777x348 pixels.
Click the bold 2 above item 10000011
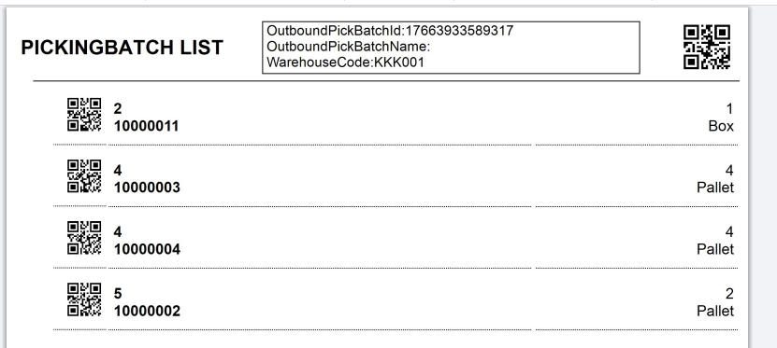point(118,109)
